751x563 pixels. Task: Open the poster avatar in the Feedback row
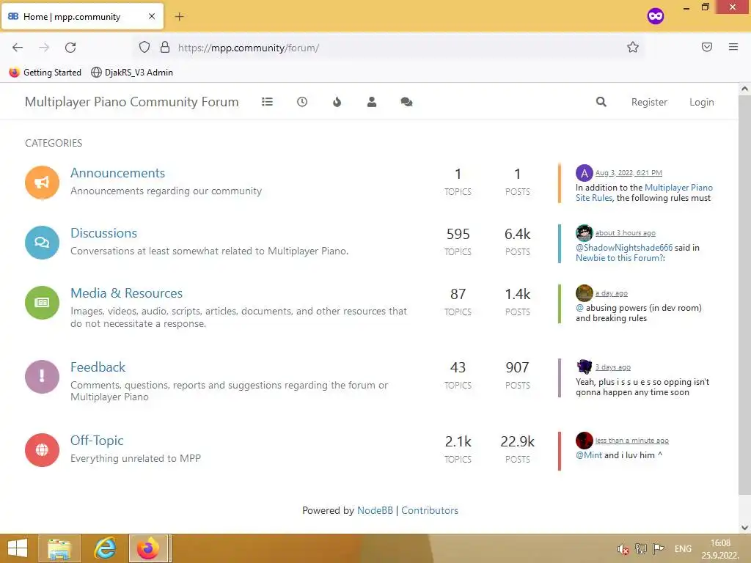(585, 367)
